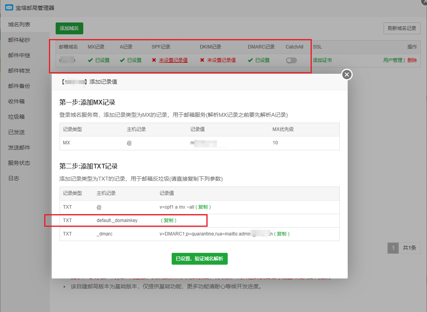Open the 发送邮件 tab

[19, 148]
